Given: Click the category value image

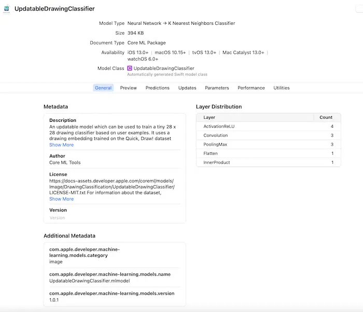Looking at the screenshot, I should pos(56,262).
